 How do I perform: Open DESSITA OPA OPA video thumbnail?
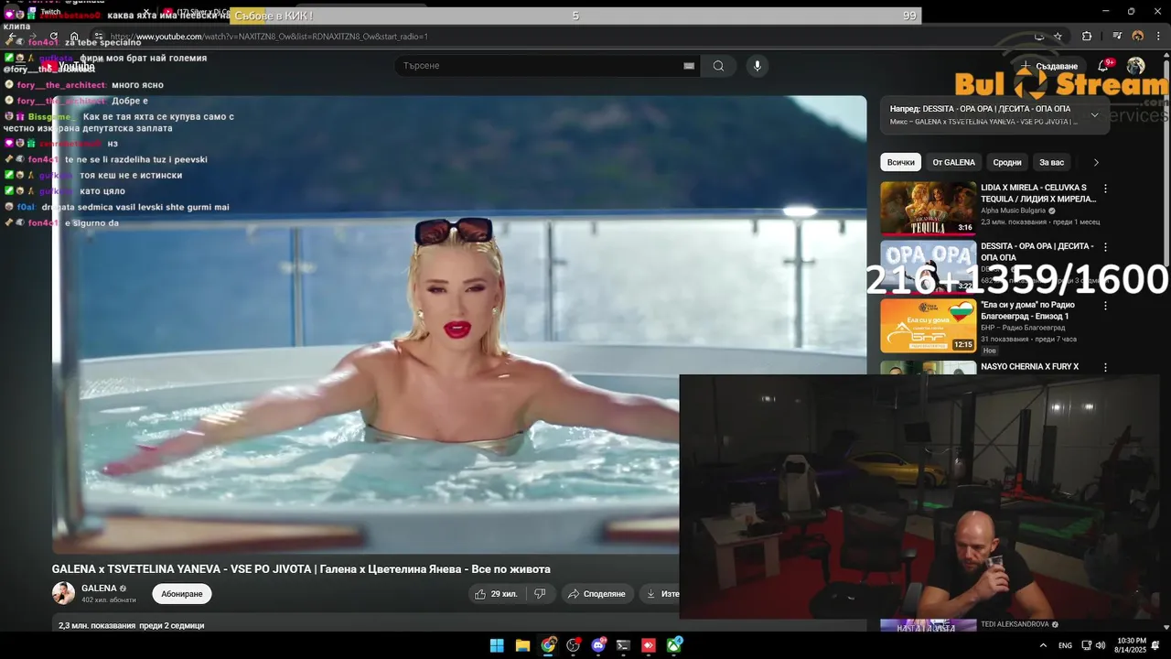928,266
